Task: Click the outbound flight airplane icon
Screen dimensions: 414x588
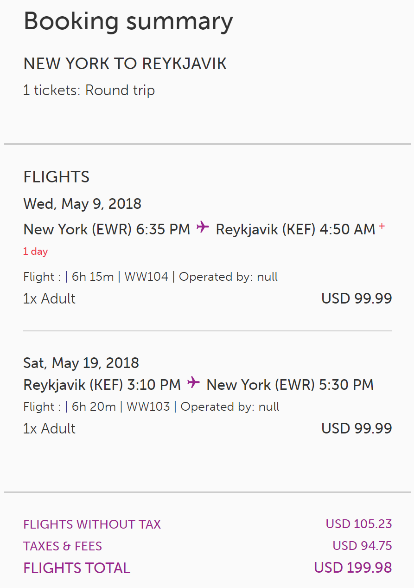Action: pos(203,227)
